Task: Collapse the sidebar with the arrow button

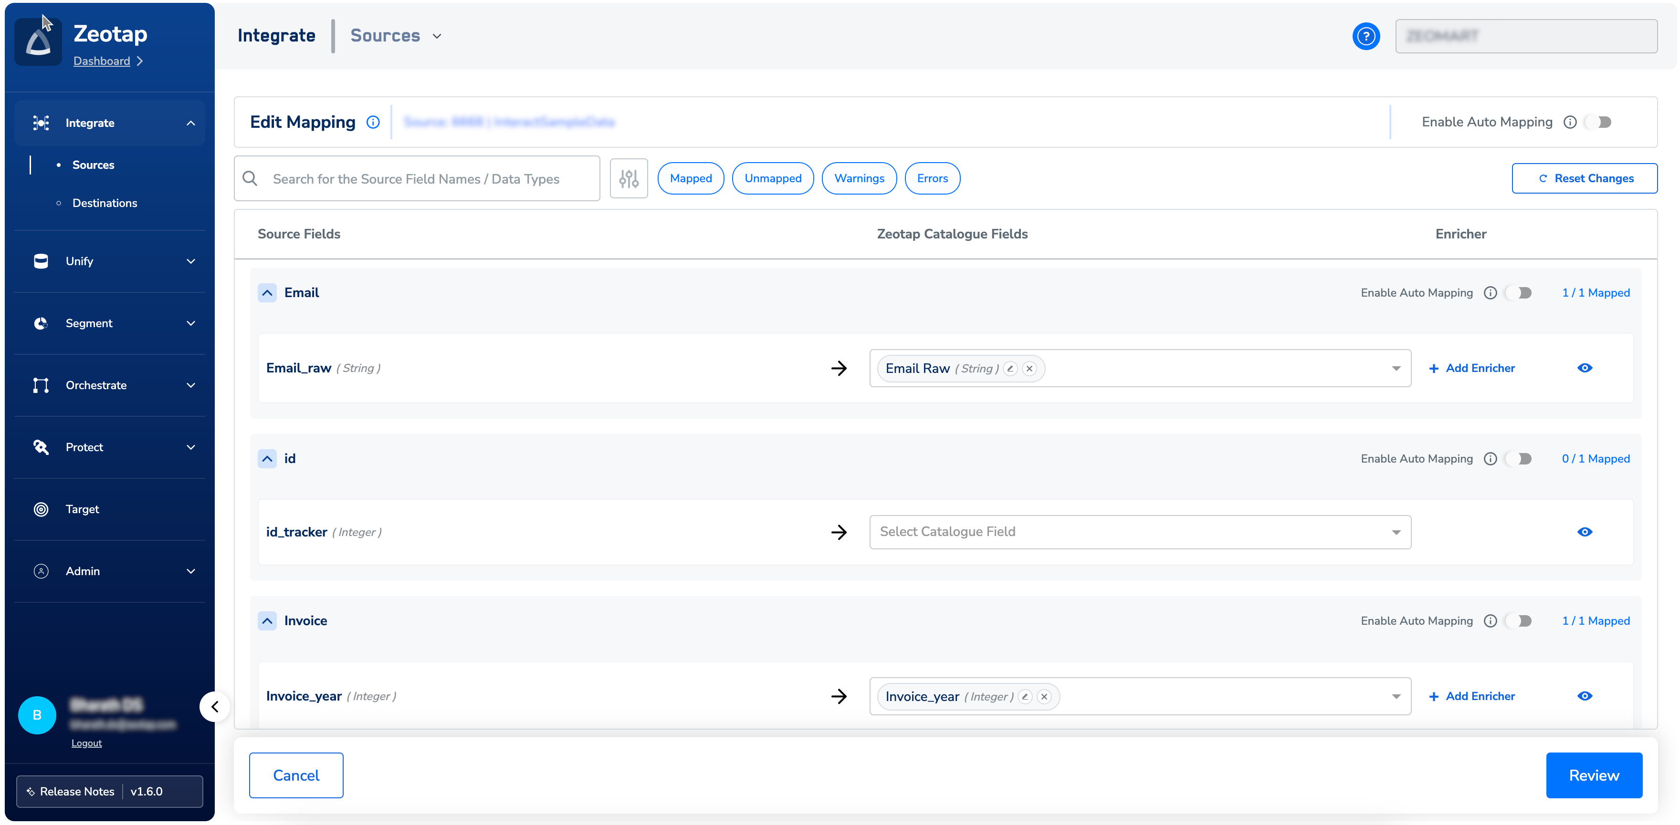Action: pyautogui.click(x=215, y=706)
